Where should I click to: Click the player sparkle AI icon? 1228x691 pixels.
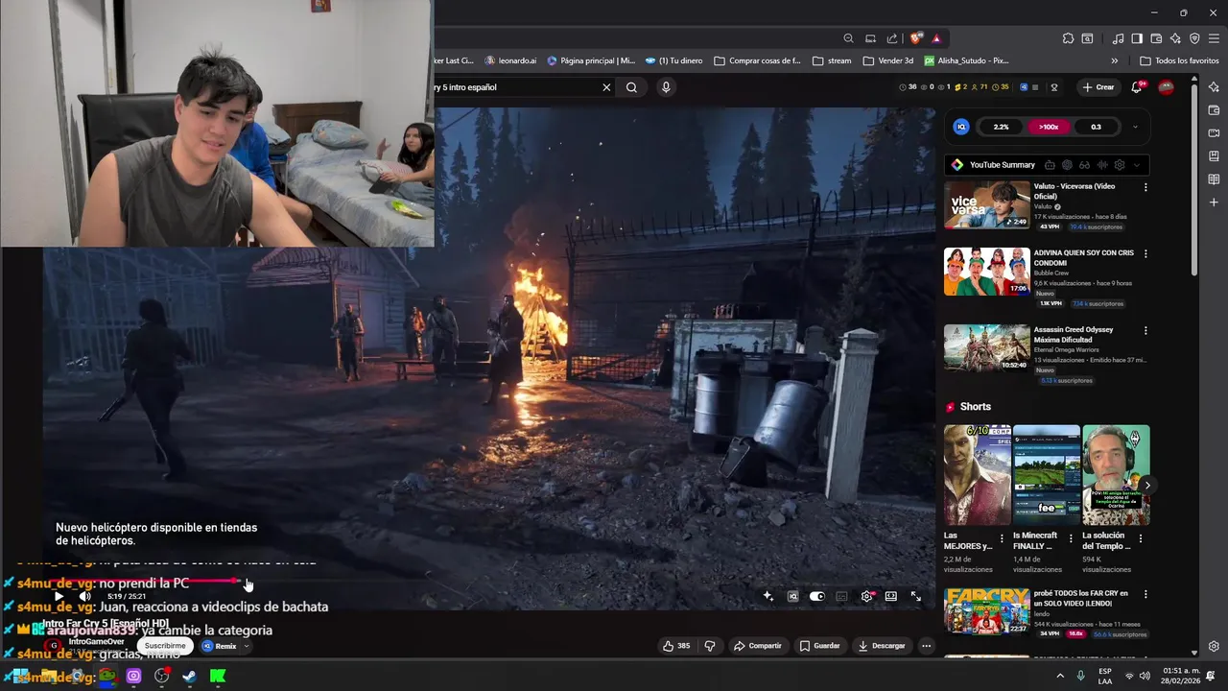(x=767, y=596)
